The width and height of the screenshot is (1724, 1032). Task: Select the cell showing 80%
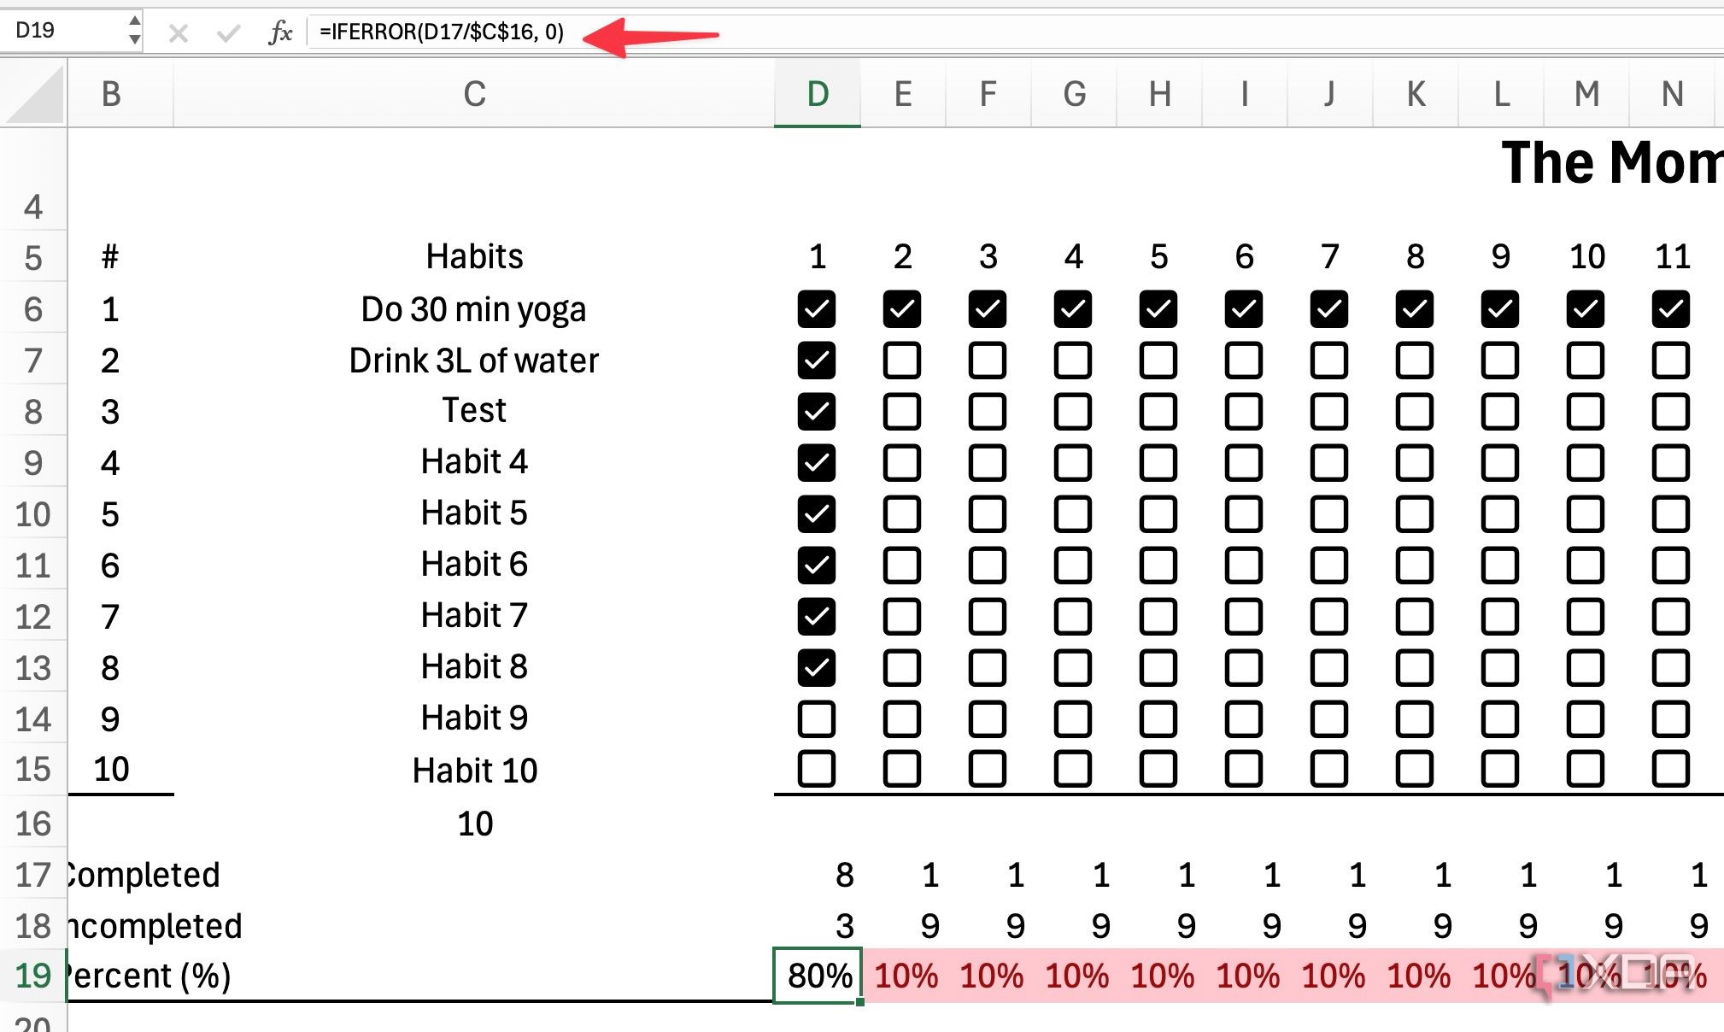pos(816,975)
